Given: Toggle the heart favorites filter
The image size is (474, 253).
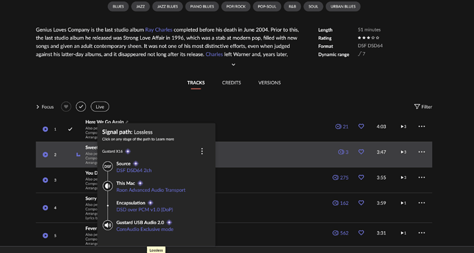Looking at the screenshot, I should [x=66, y=106].
